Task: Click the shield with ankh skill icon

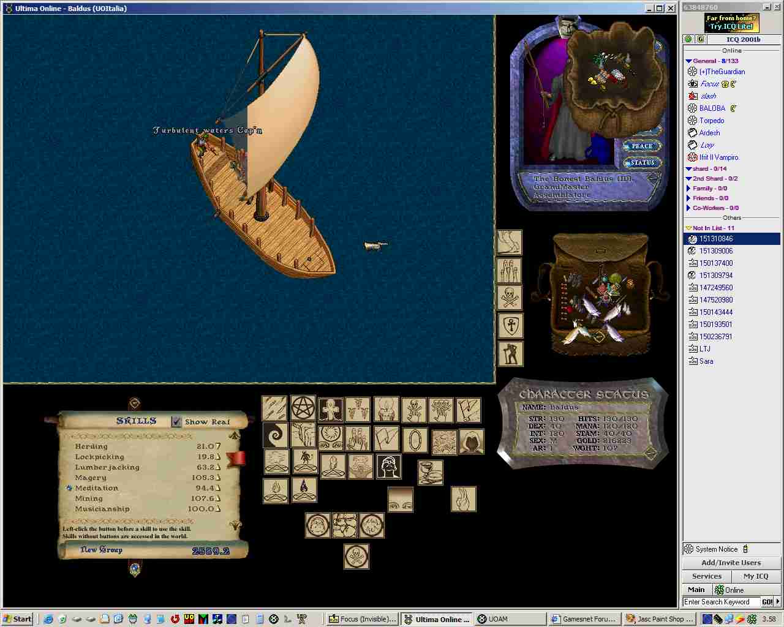Action: click(510, 325)
